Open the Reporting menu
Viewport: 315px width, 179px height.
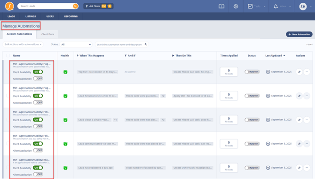pos(71,16)
